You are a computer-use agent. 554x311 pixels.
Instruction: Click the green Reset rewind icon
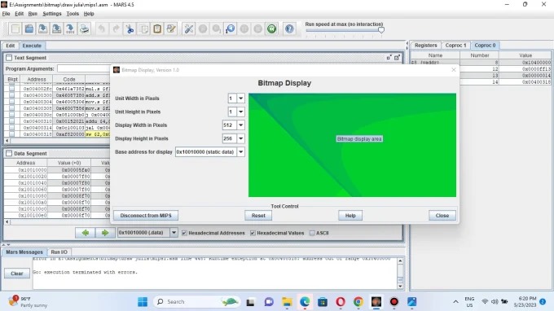tap(271, 29)
